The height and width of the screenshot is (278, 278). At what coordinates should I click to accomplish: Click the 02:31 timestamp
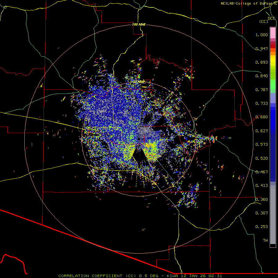pos(215,276)
